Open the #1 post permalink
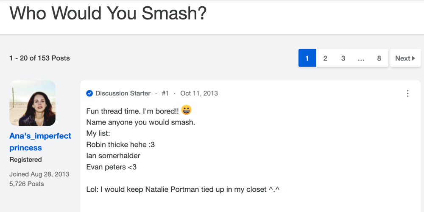 [165, 94]
